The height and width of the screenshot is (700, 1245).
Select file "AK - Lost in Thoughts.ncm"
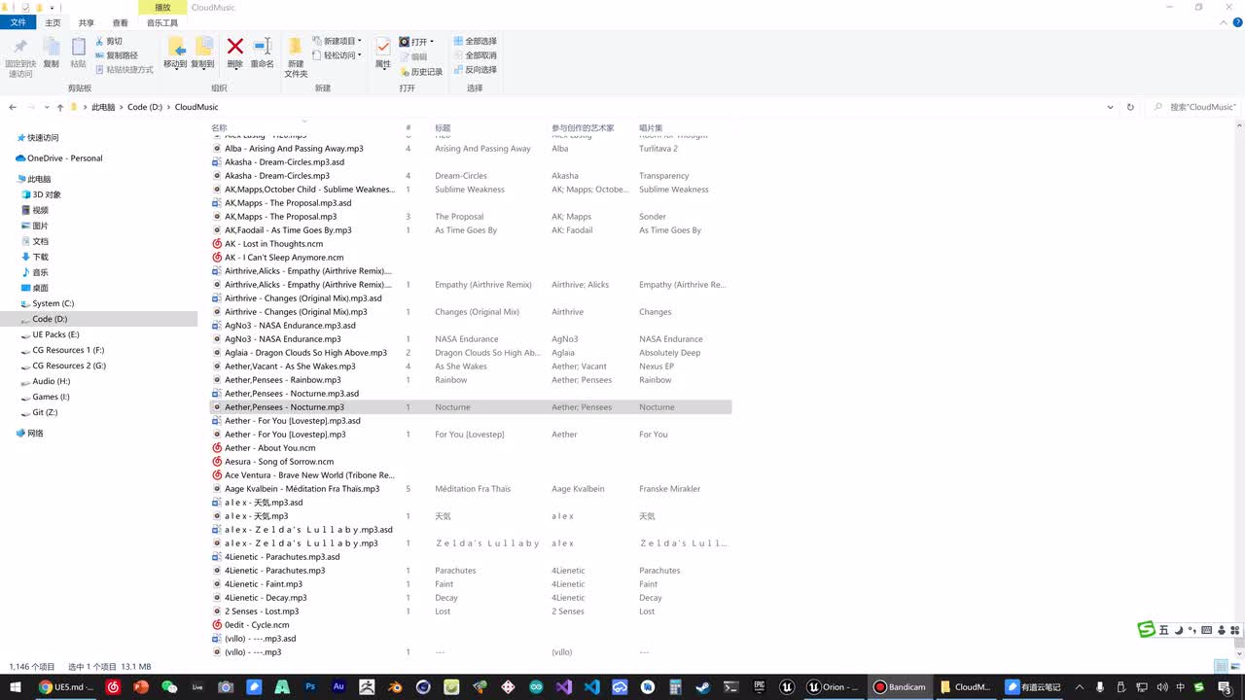point(273,244)
